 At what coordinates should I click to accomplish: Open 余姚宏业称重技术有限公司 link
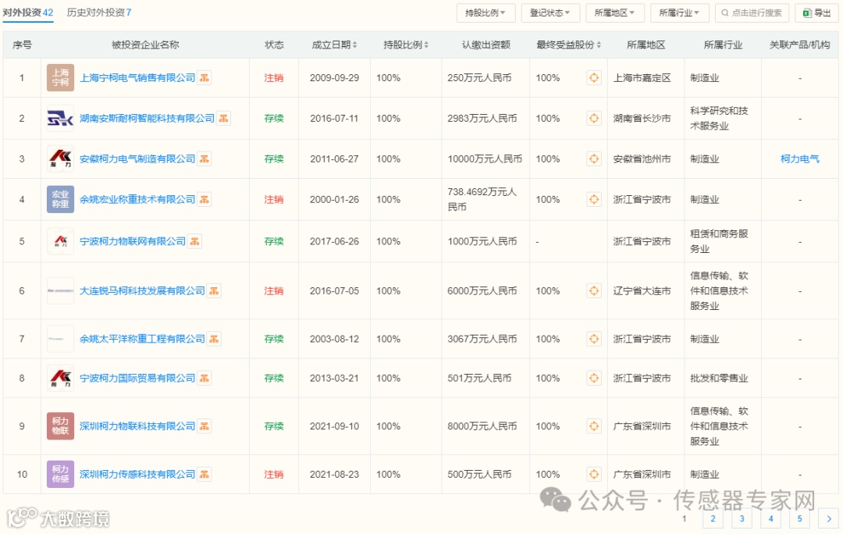[x=137, y=200]
